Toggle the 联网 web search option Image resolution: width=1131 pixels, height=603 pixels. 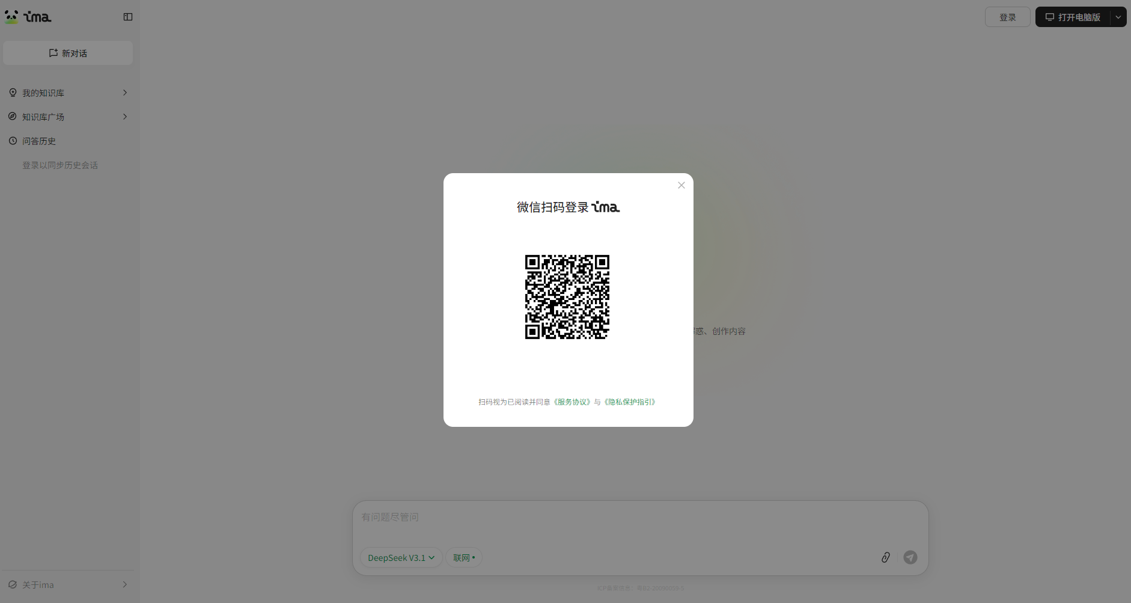pyautogui.click(x=464, y=558)
